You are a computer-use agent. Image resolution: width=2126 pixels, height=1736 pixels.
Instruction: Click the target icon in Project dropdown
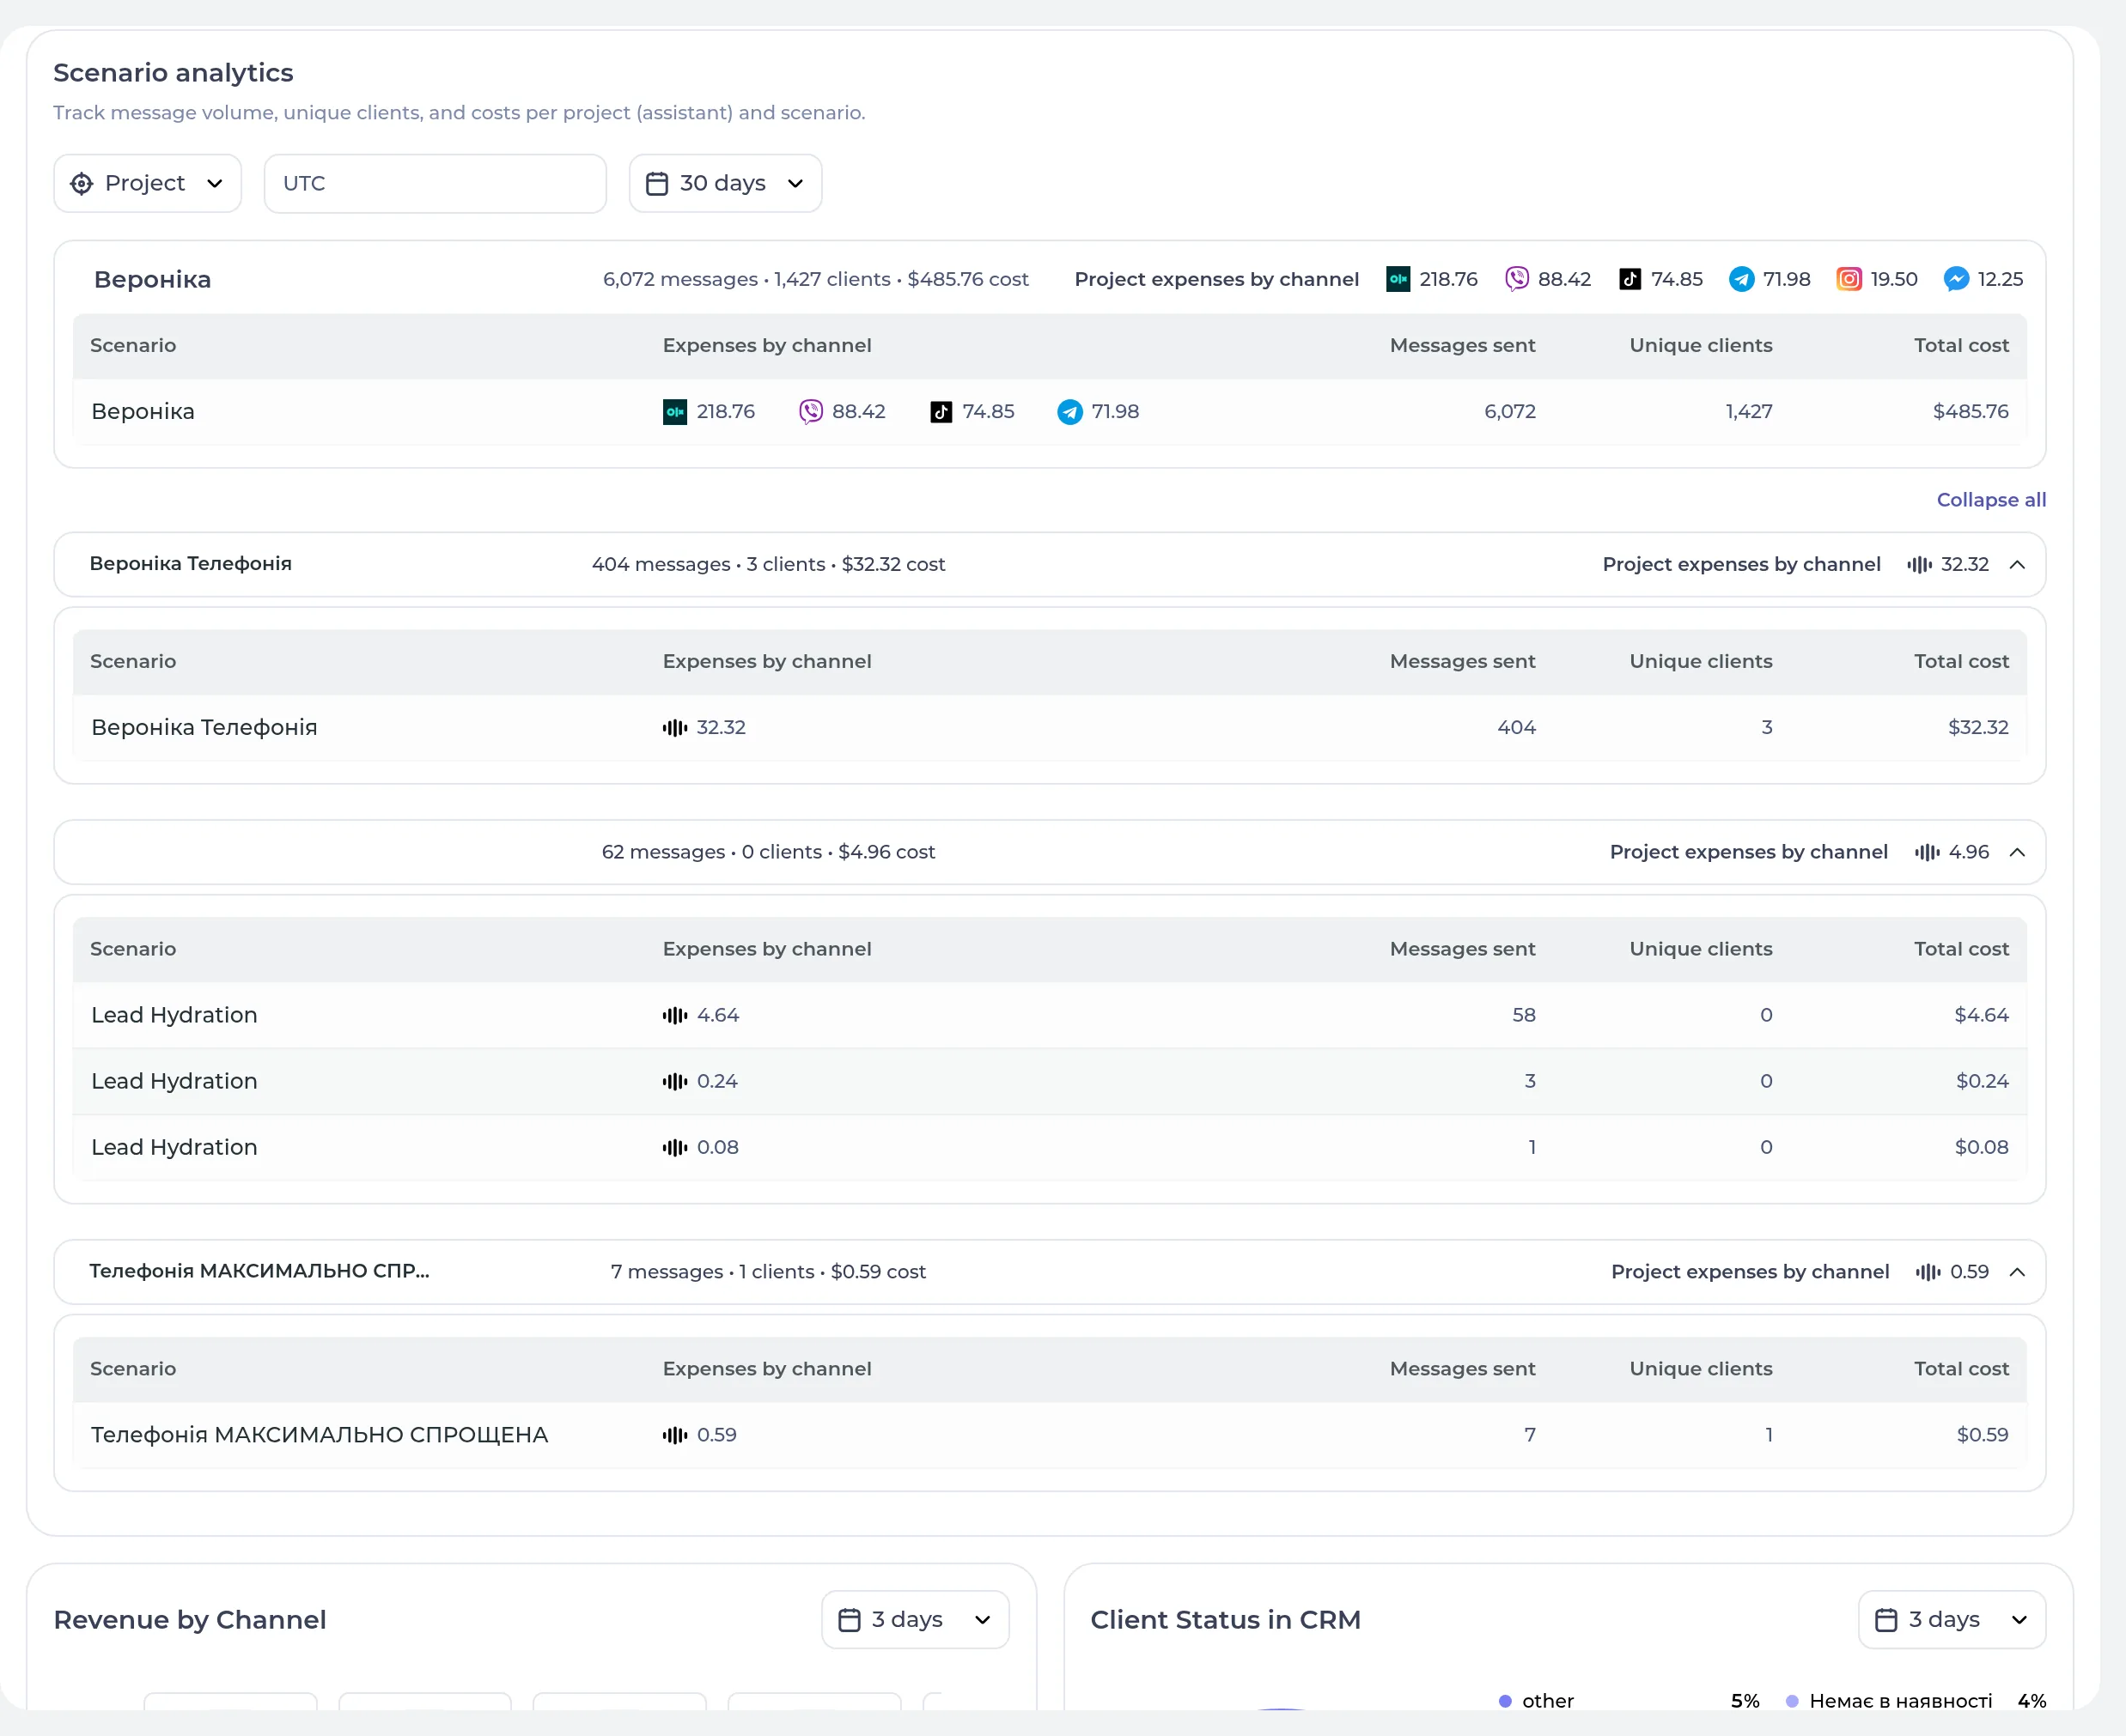(x=82, y=184)
